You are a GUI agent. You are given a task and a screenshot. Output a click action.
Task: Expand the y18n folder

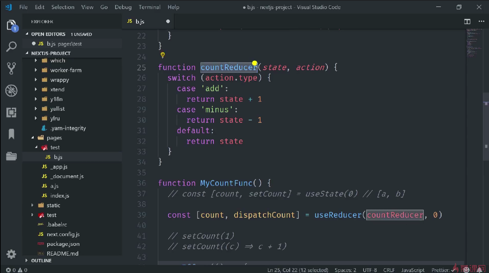coord(56,99)
